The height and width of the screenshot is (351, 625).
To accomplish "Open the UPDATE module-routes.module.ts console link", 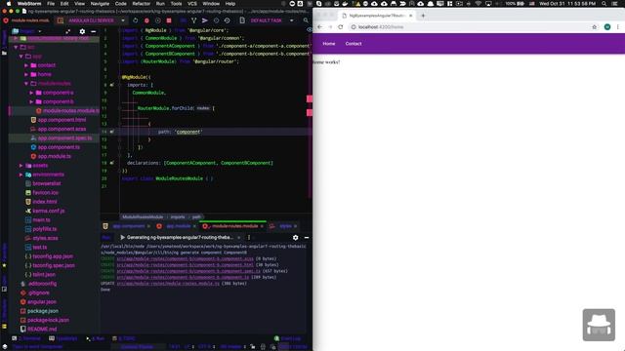I will click(168, 284).
